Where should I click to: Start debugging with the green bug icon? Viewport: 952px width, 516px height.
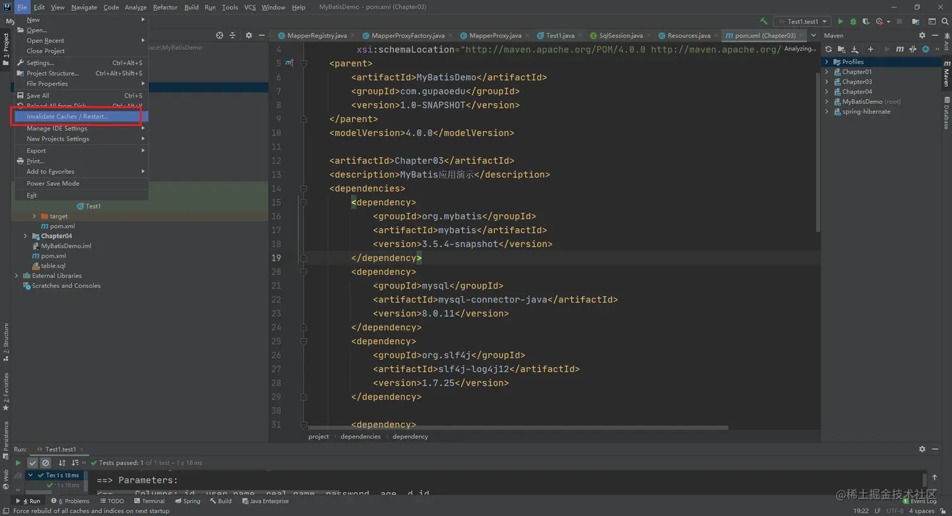click(853, 21)
